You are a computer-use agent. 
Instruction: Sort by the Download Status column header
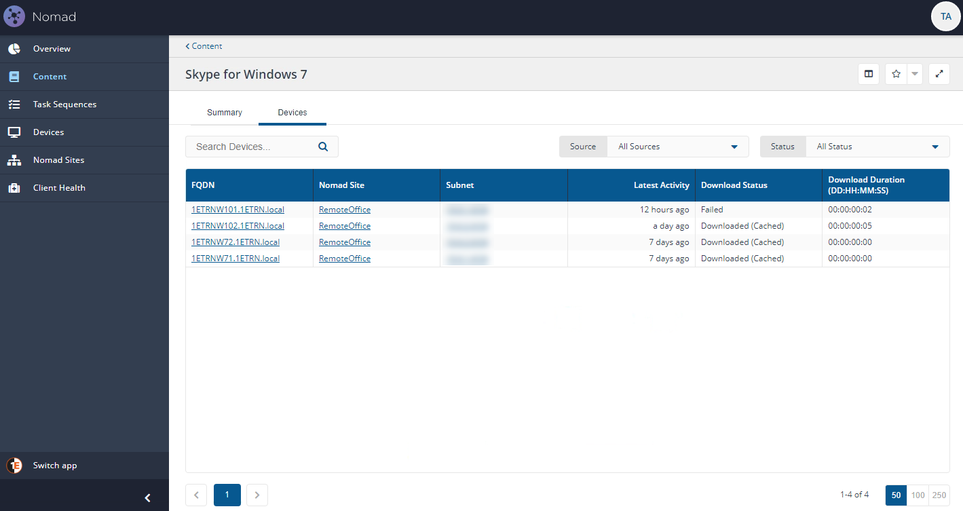click(759, 185)
